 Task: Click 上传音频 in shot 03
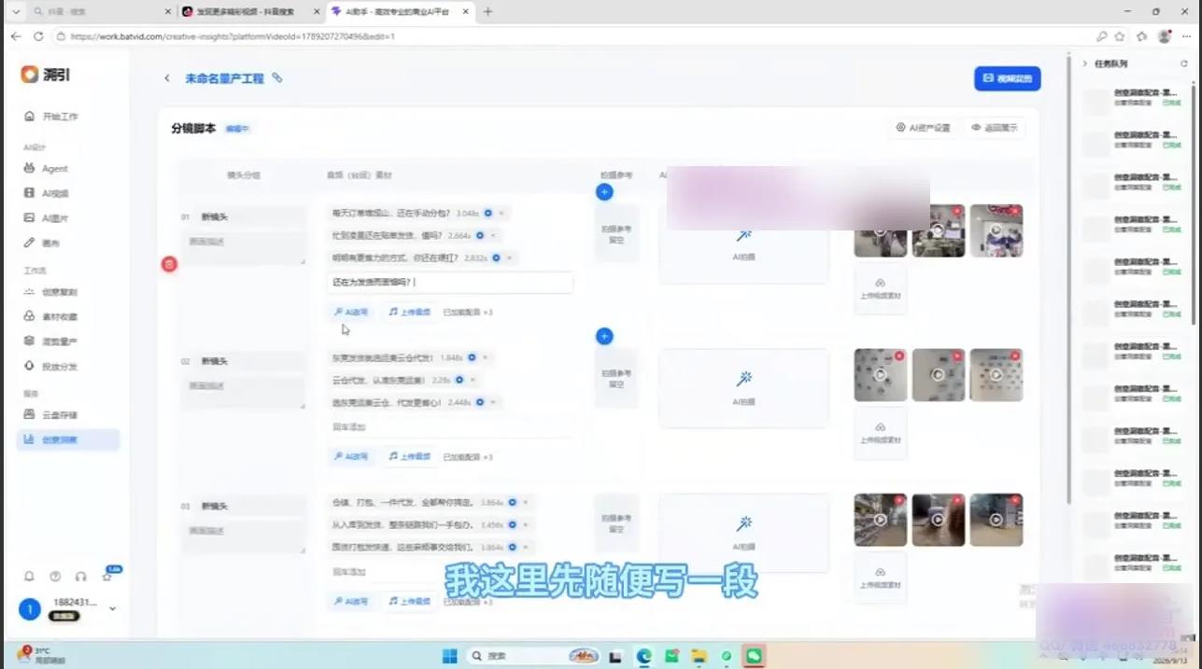410,602
